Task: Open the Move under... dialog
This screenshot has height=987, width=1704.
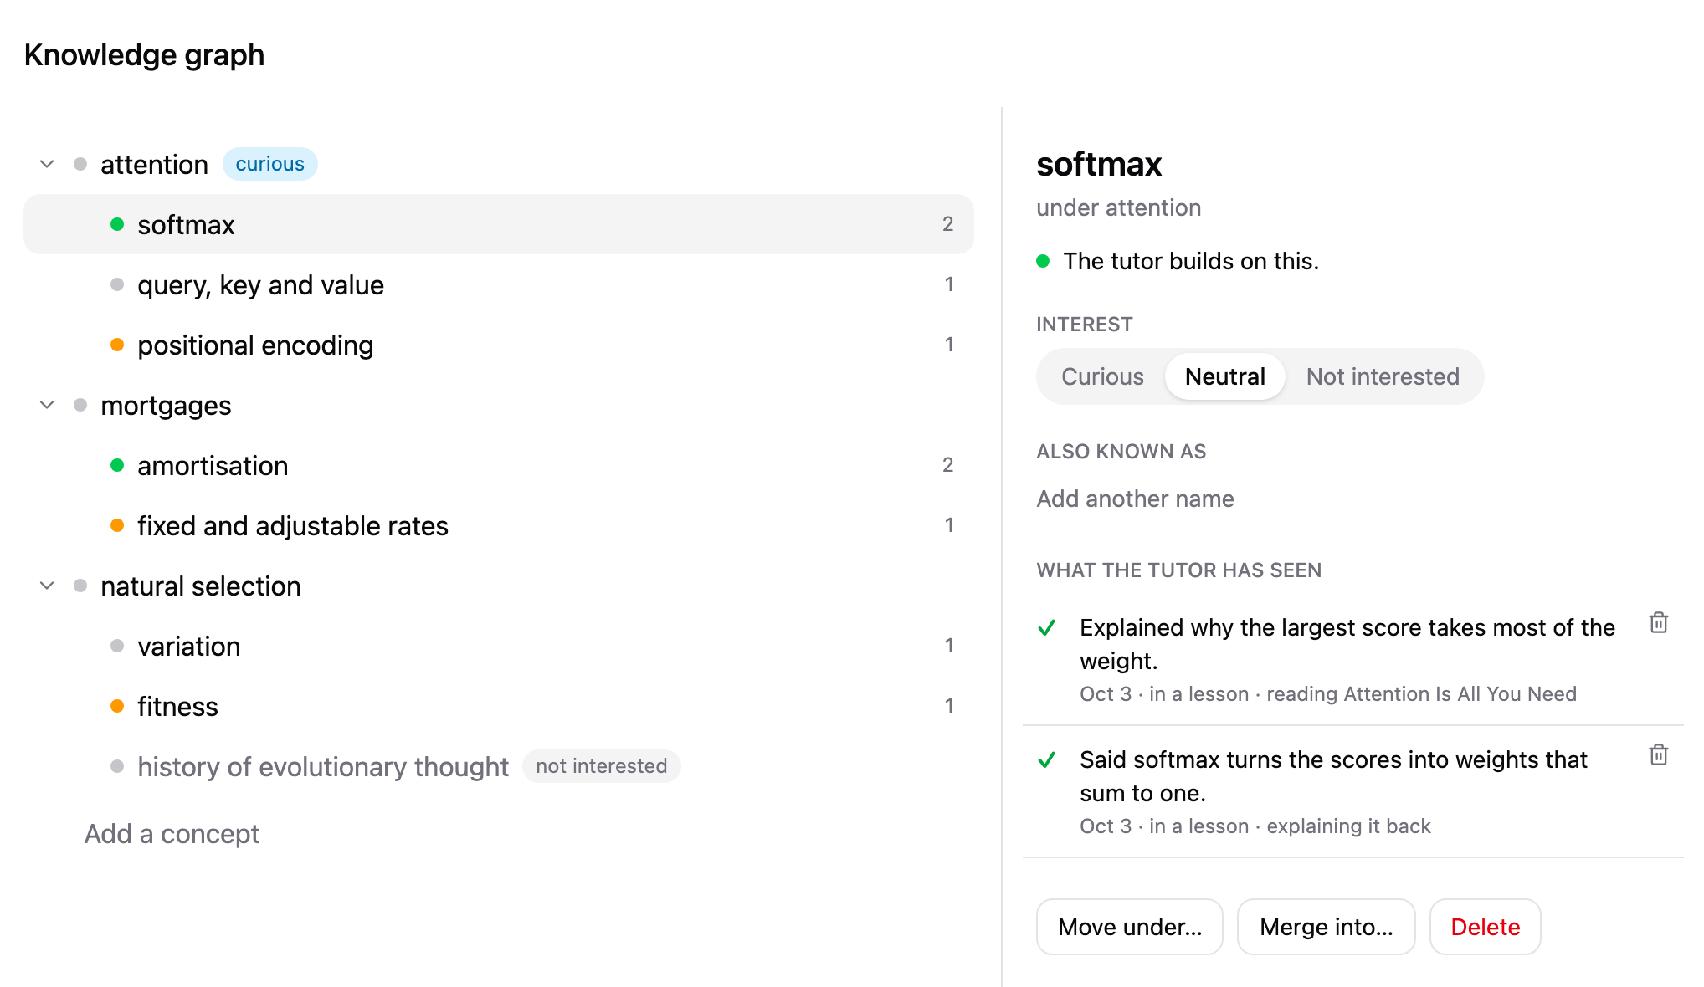Action: point(1130,927)
